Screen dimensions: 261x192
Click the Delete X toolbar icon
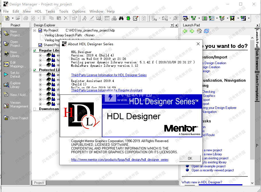pyautogui.click(x=66, y=18)
